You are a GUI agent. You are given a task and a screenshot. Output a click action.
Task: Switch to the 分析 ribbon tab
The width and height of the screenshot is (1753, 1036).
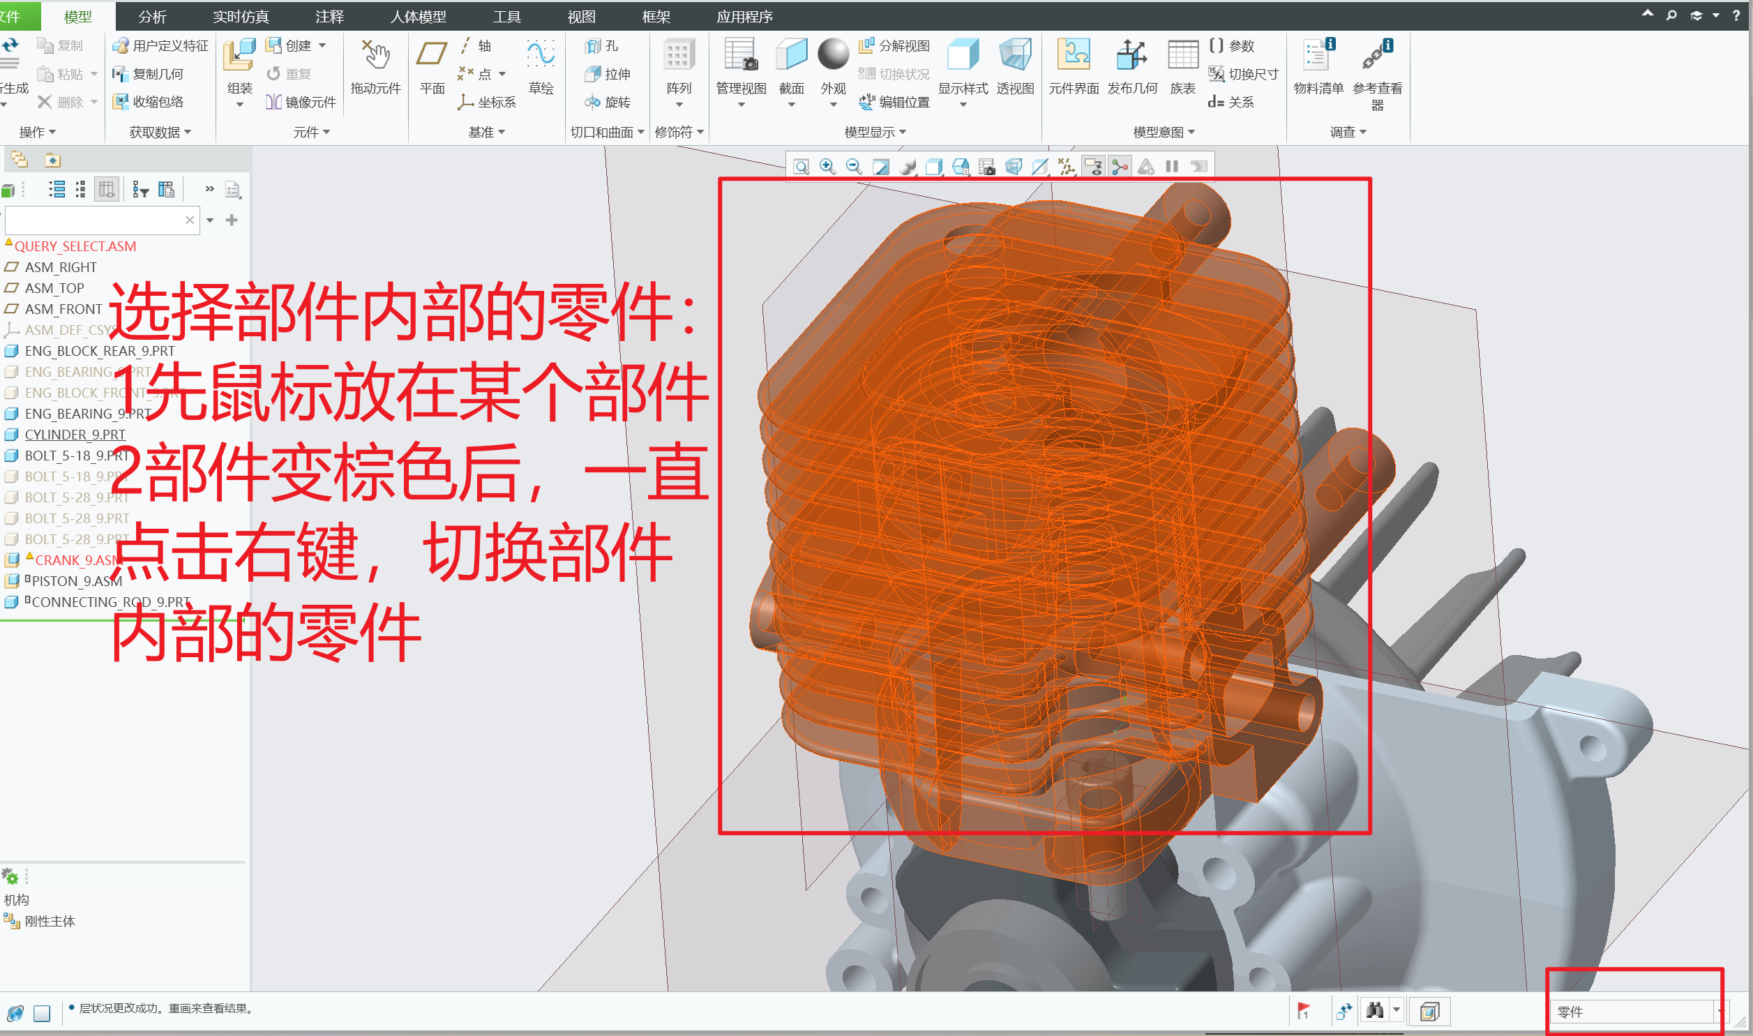tap(152, 16)
